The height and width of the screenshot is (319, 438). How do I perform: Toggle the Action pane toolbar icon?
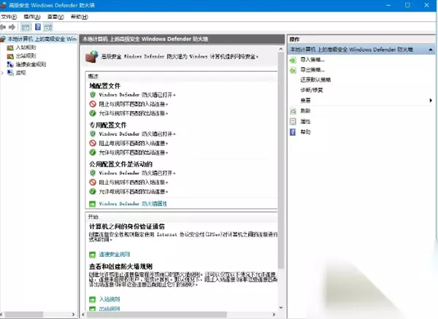tap(48, 27)
